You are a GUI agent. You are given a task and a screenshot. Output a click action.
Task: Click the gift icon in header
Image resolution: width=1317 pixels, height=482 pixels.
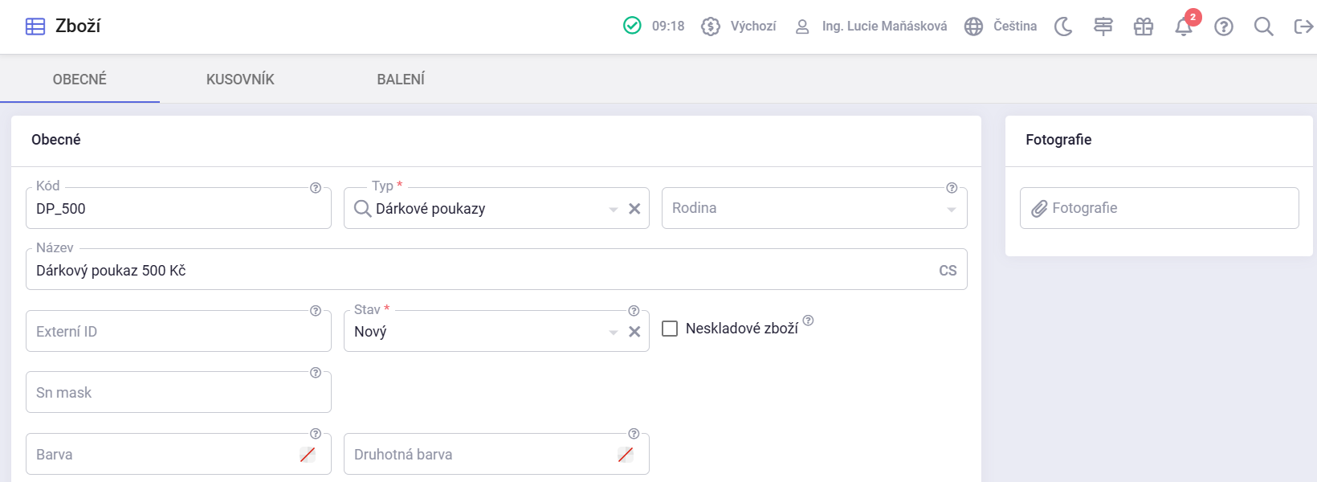[x=1143, y=27]
